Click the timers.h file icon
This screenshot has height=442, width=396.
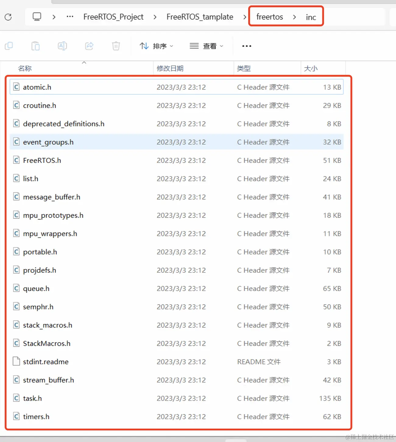(x=16, y=416)
